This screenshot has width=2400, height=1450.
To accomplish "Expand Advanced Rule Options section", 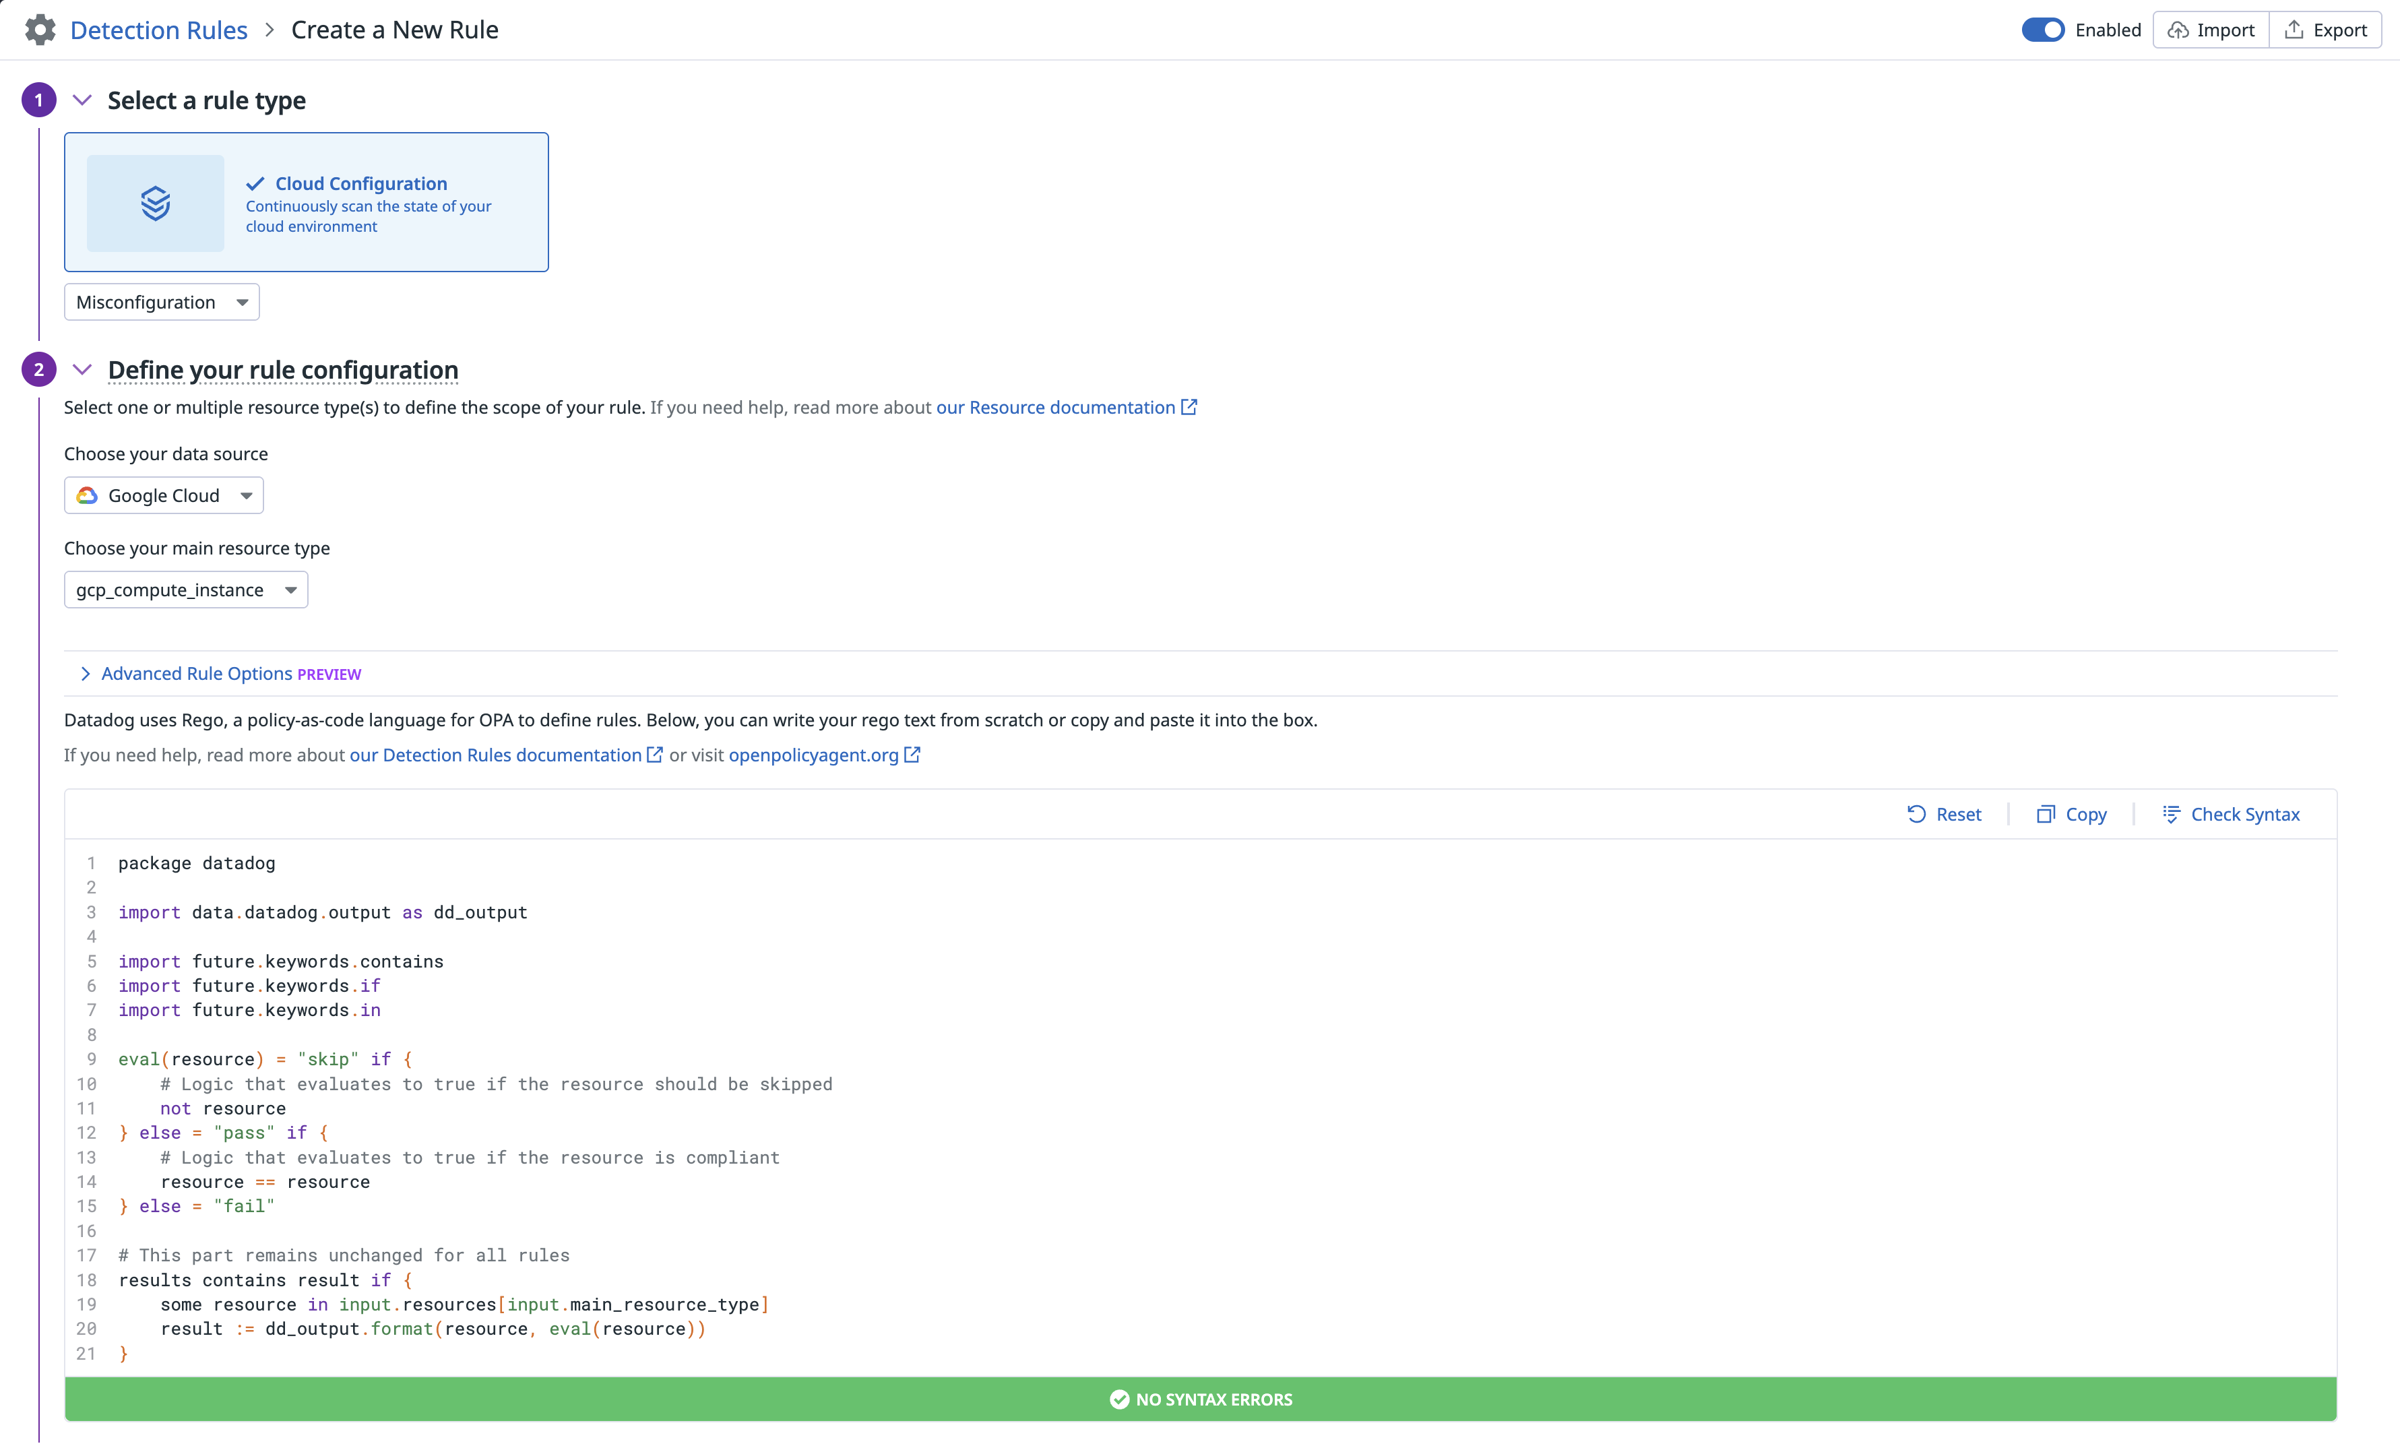I will (196, 674).
